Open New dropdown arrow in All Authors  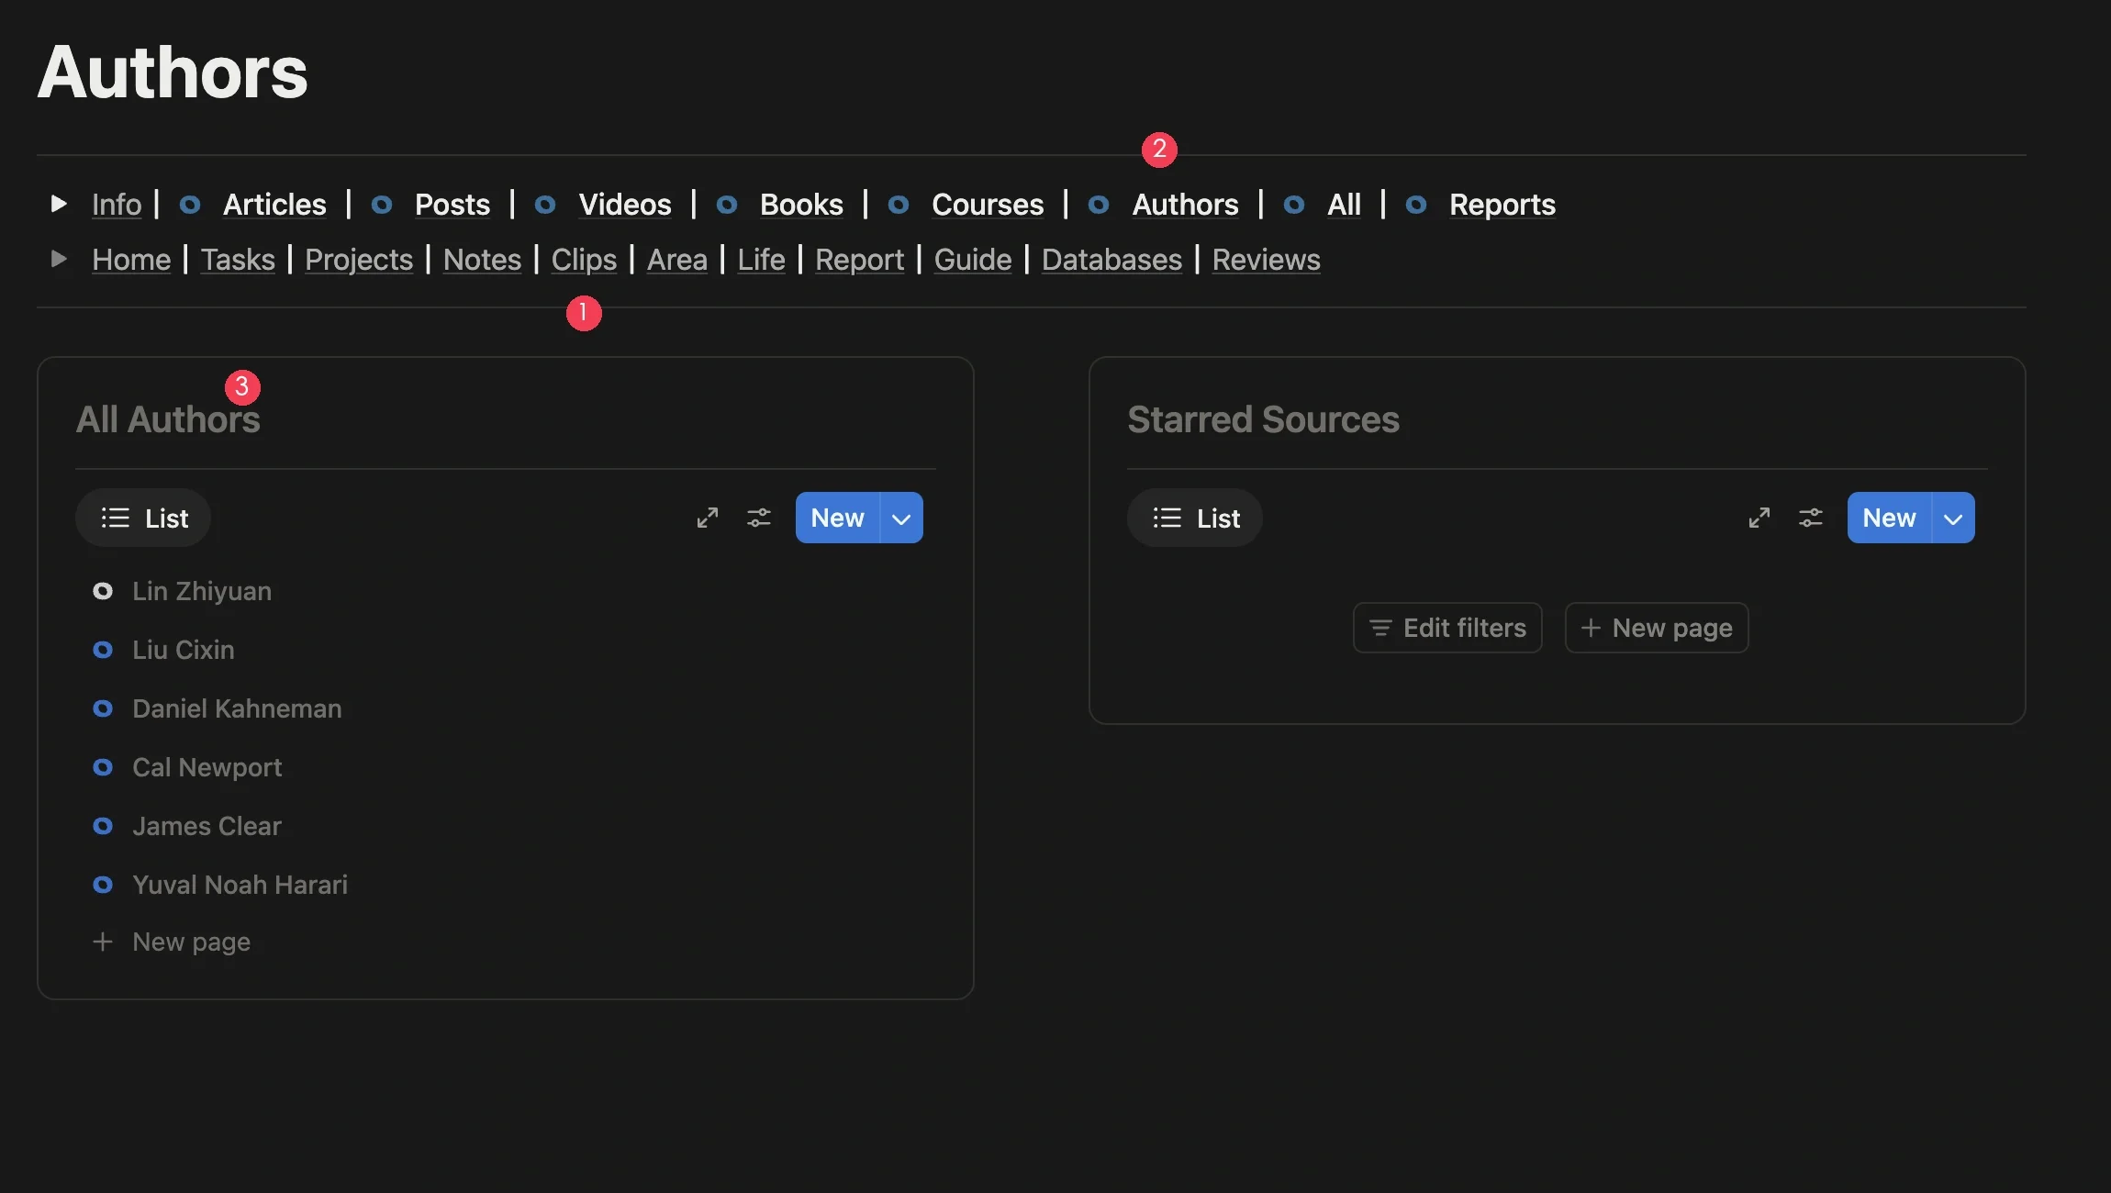coord(901,518)
